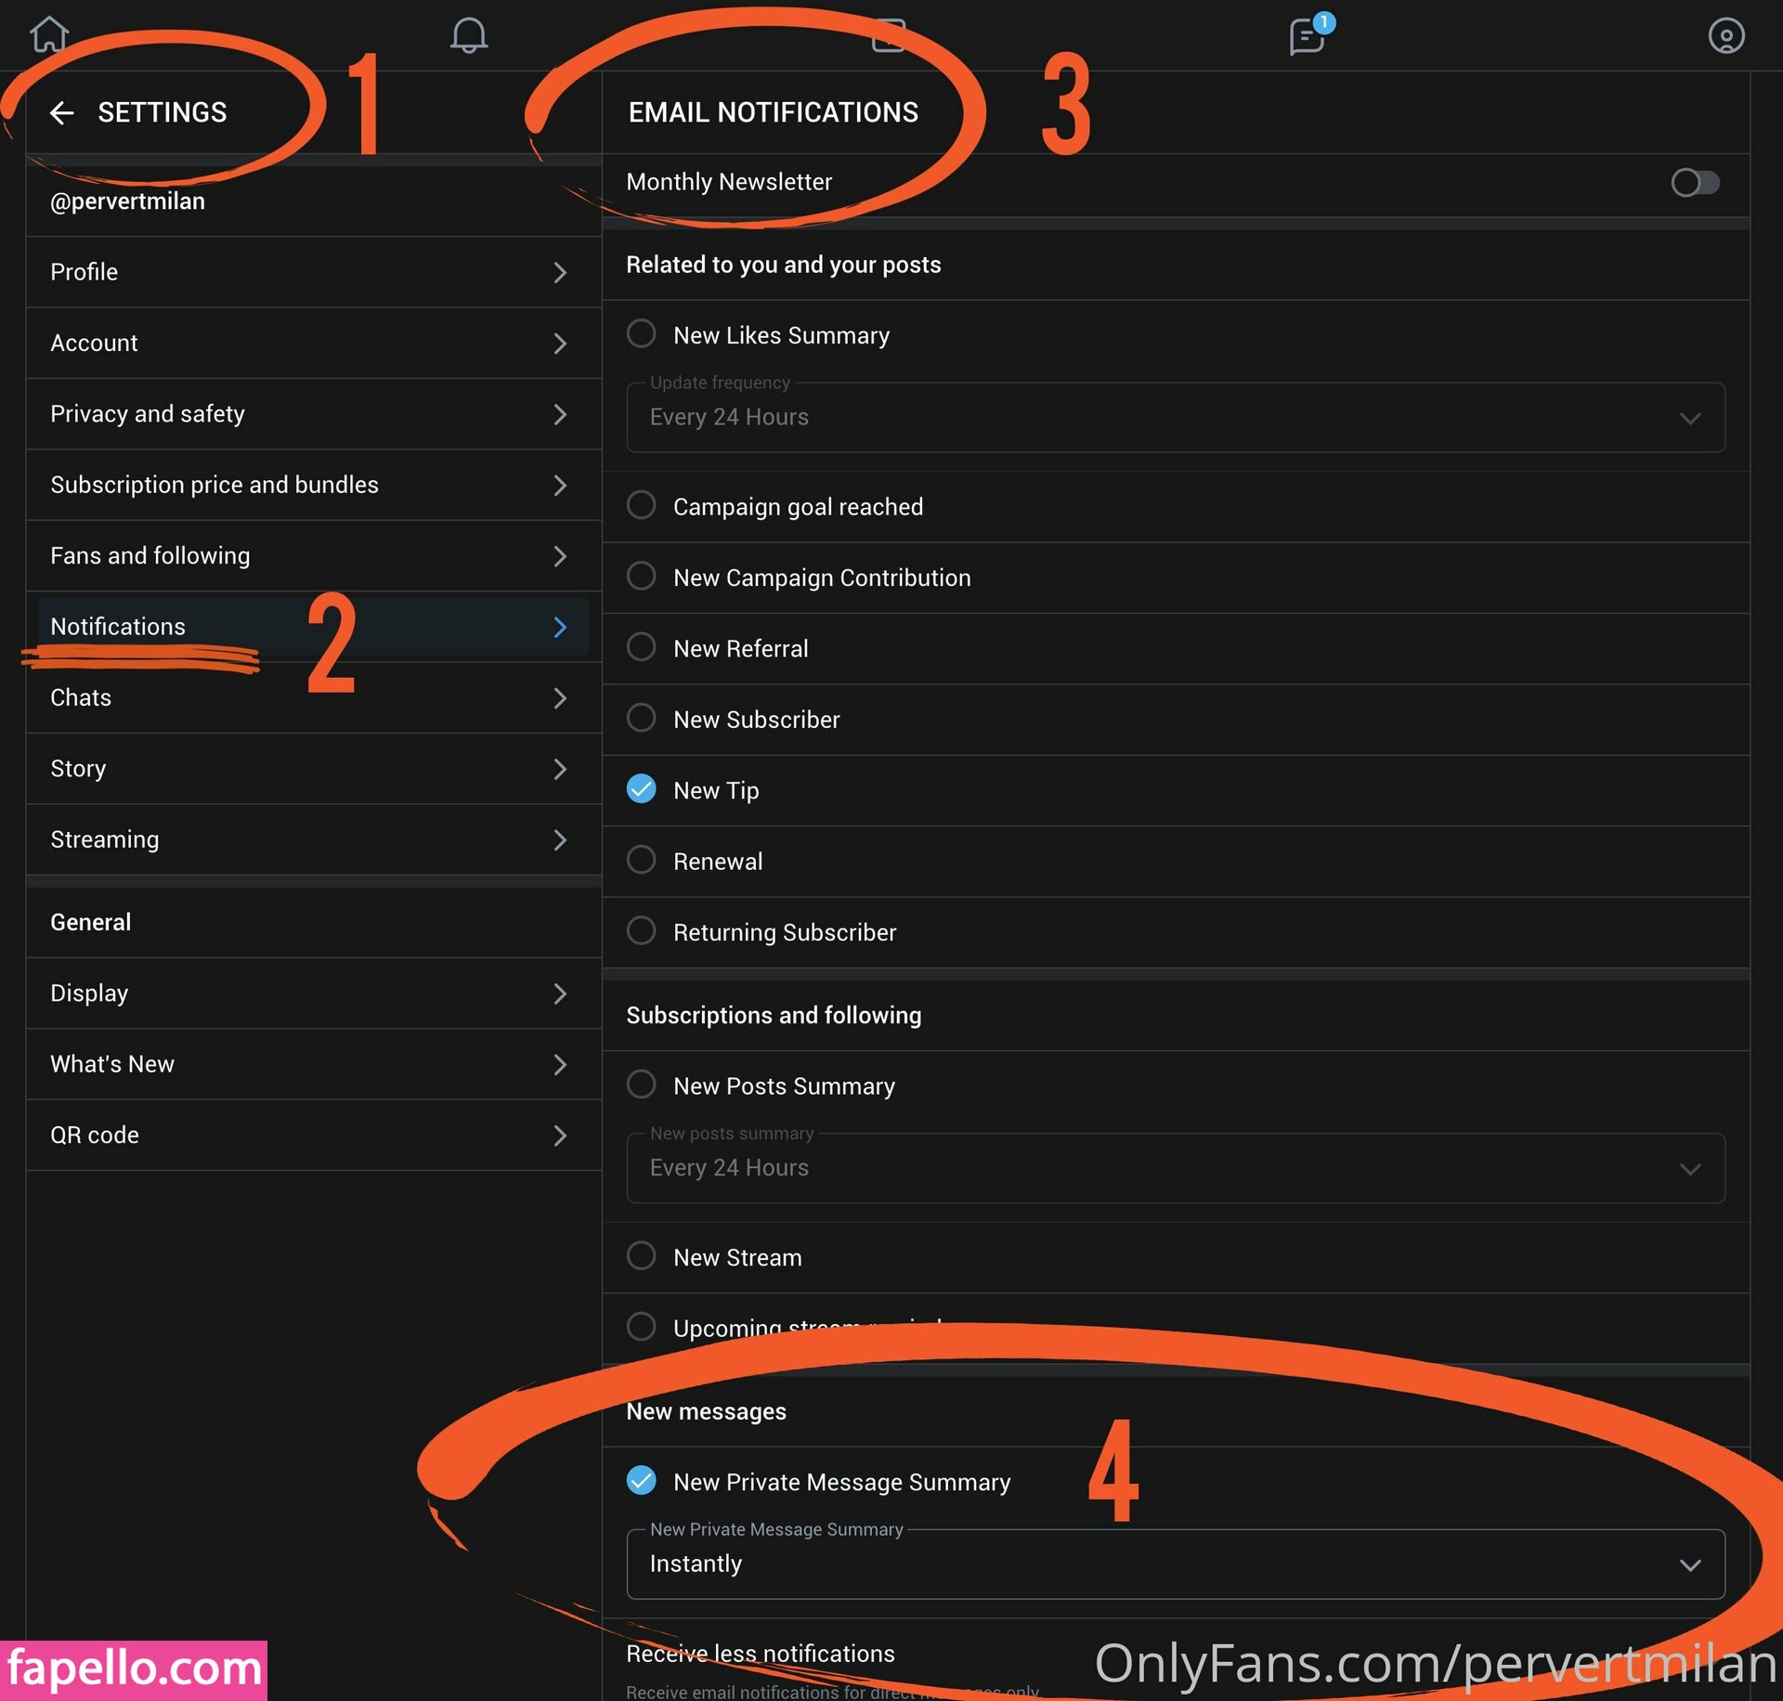Image resolution: width=1783 pixels, height=1701 pixels.
Task: Open QR code settings
Action: pyautogui.click(x=313, y=1135)
